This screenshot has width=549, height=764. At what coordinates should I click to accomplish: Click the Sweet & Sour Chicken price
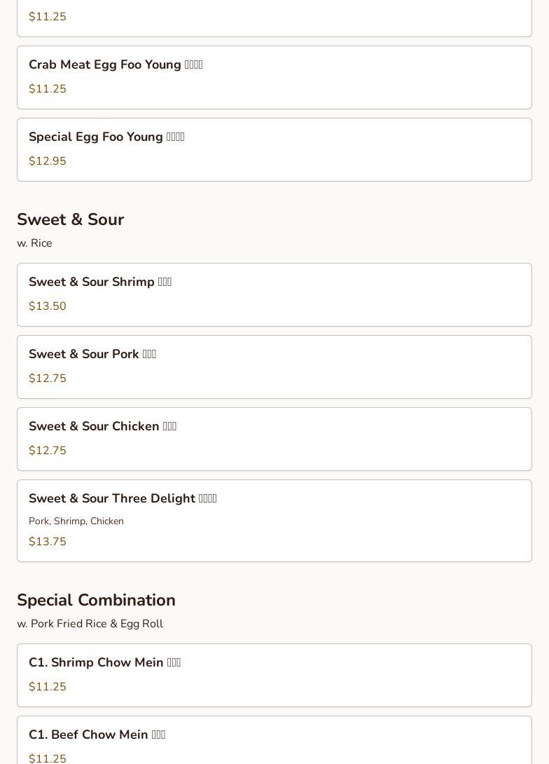point(48,451)
